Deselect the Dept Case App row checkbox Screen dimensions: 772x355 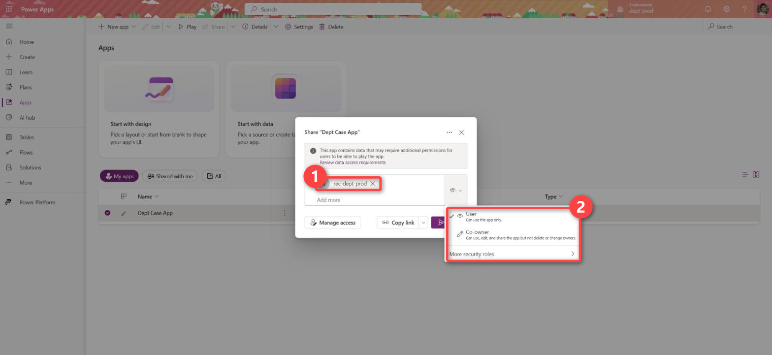pyautogui.click(x=107, y=213)
